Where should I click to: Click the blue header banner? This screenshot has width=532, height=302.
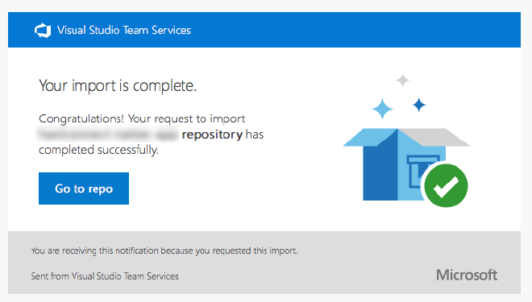coord(264,30)
